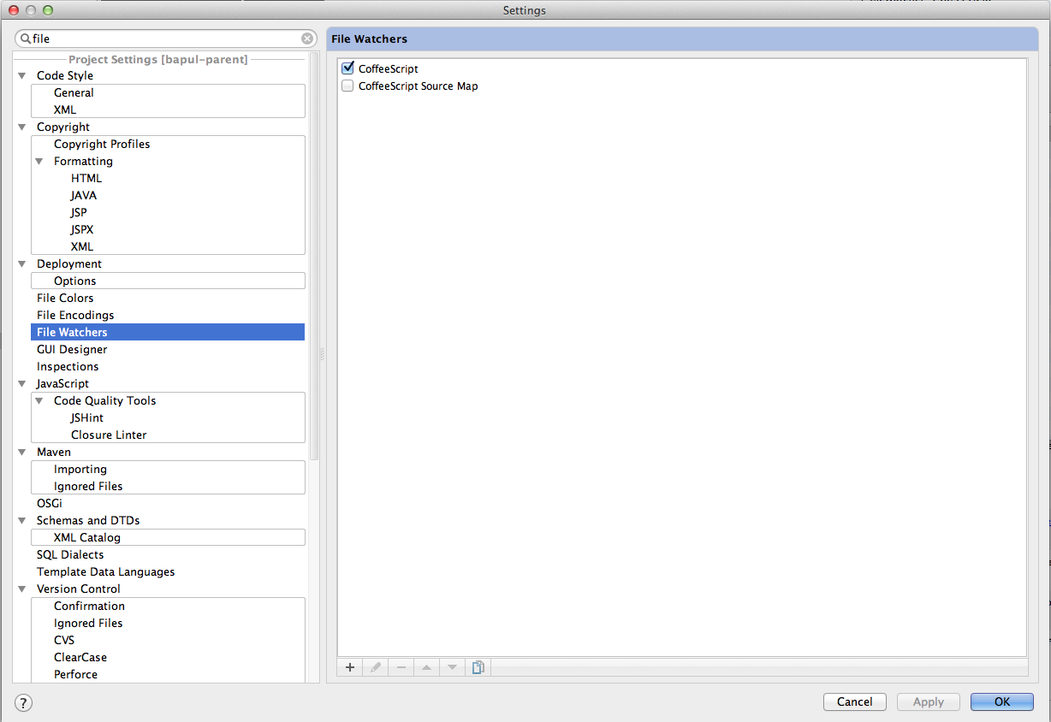Uncheck the CoffeeScript file watcher
The width and height of the screenshot is (1051, 722).
[347, 68]
